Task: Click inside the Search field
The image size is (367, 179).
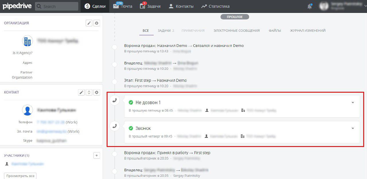Action: tap(56, 6)
